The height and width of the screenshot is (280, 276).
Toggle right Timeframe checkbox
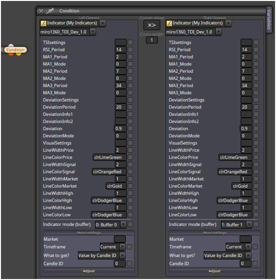pyautogui.click(x=255, y=247)
